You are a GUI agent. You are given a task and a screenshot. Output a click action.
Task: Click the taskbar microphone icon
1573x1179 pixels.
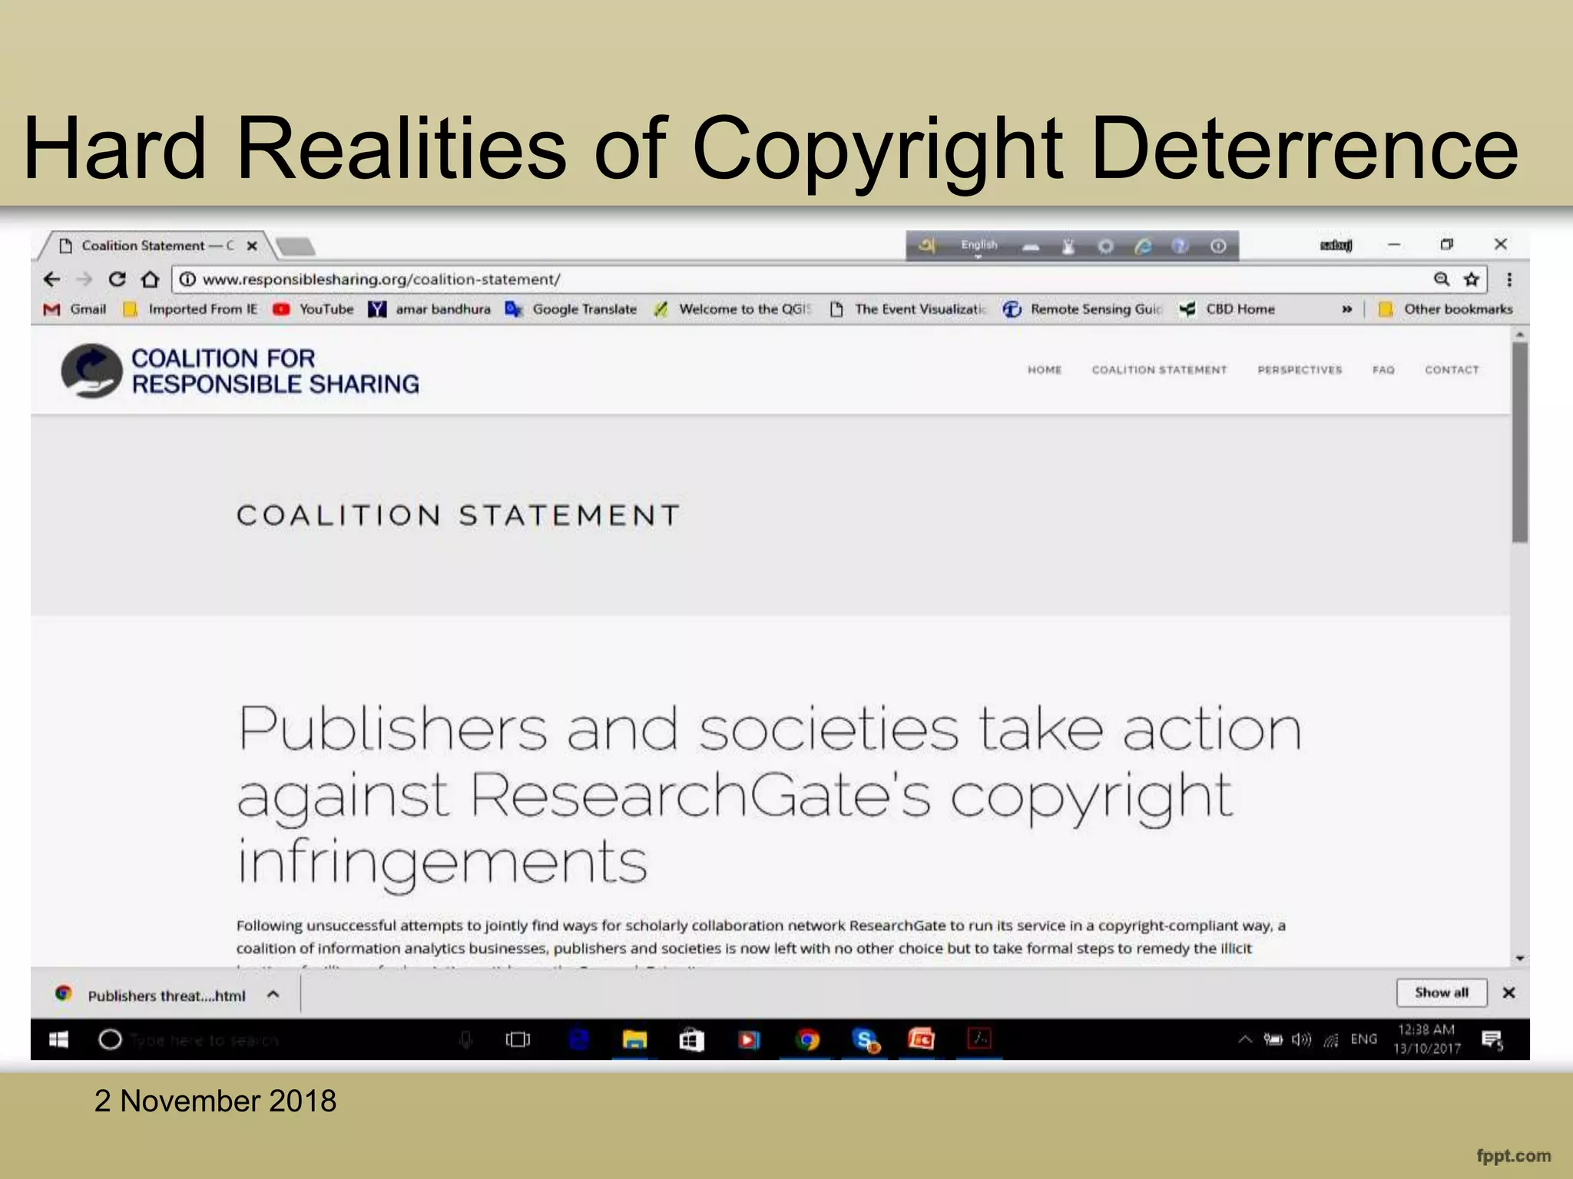tap(465, 1040)
